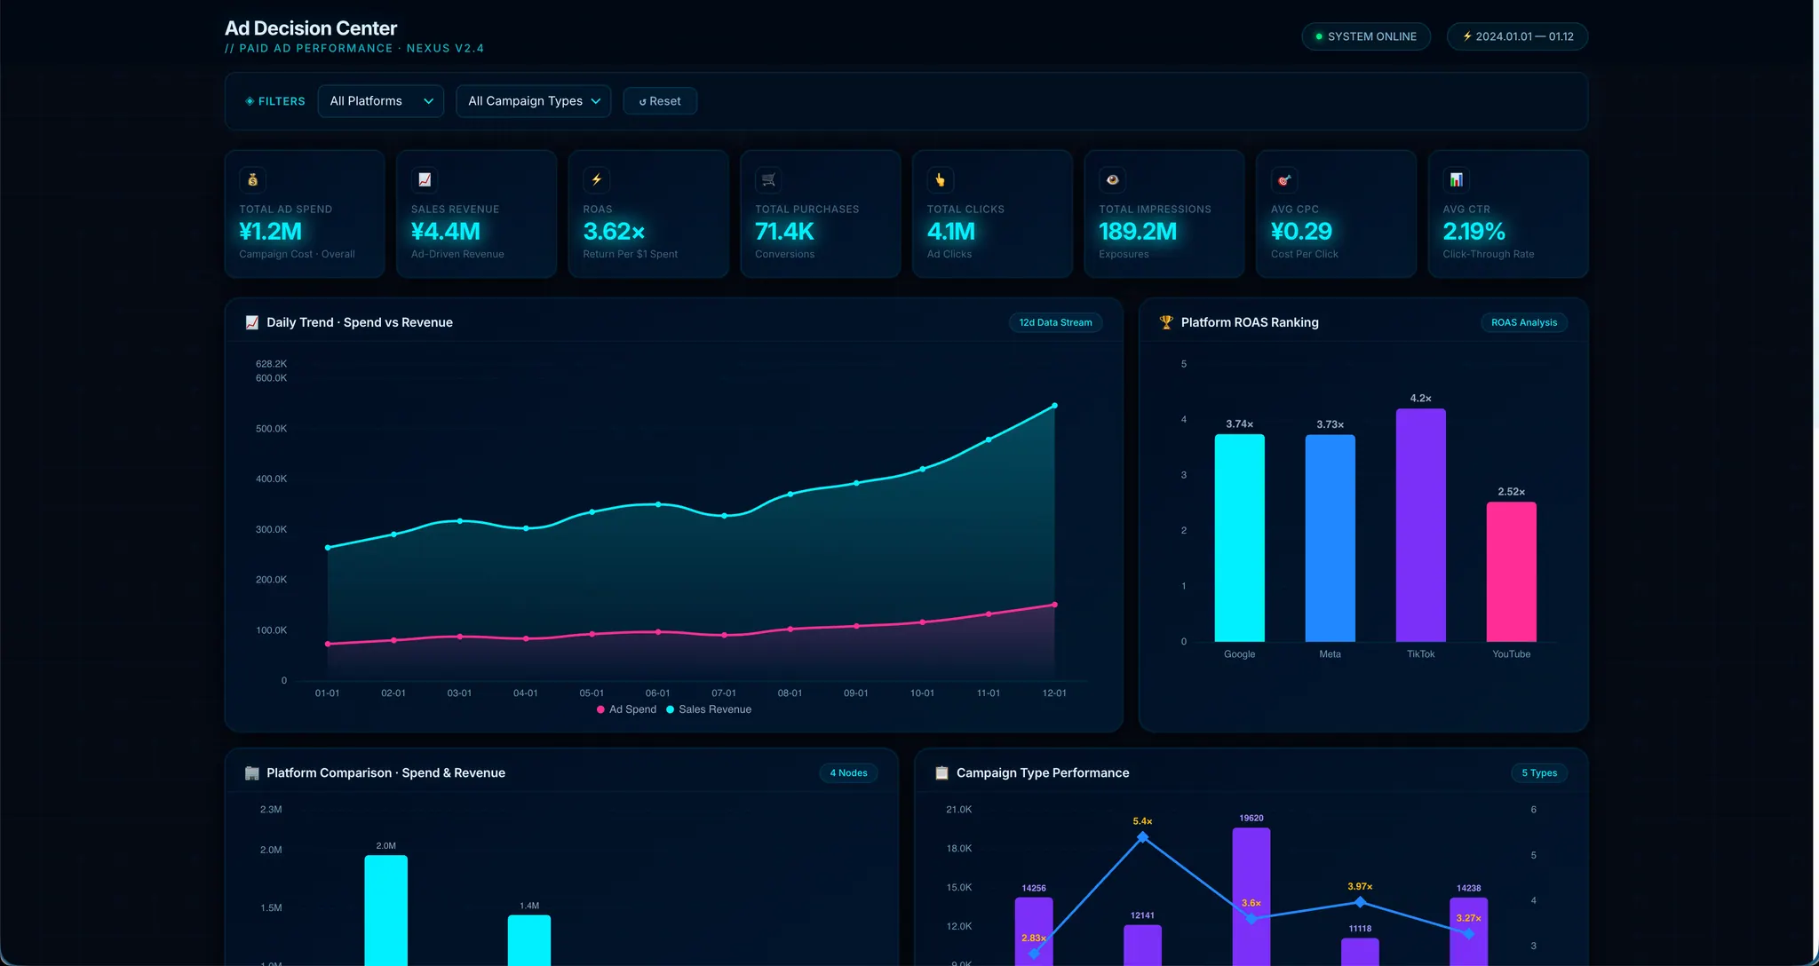Click the pink Ad Spend legend dot
Image resolution: width=1819 pixels, height=966 pixels.
pyautogui.click(x=601, y=709)
